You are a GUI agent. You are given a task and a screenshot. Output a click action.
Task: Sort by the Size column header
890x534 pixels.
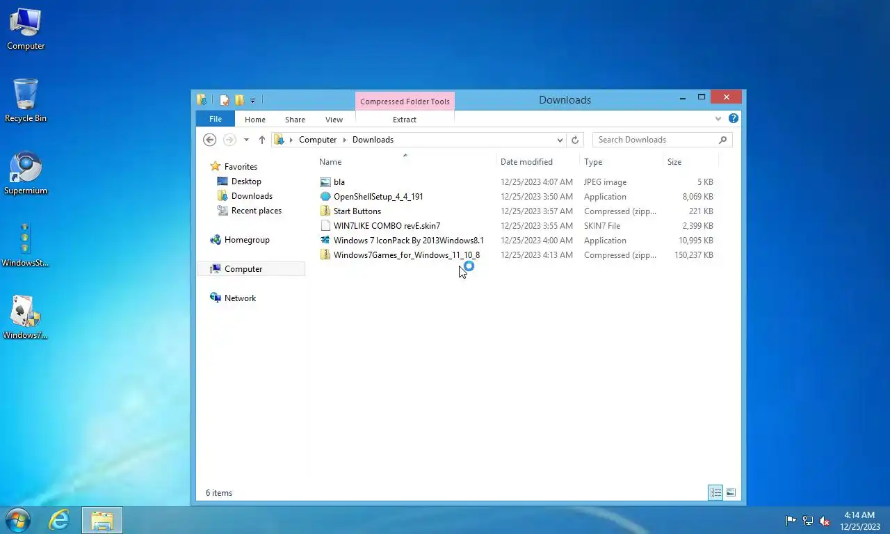pyautogui.click(x=674, y=162)
